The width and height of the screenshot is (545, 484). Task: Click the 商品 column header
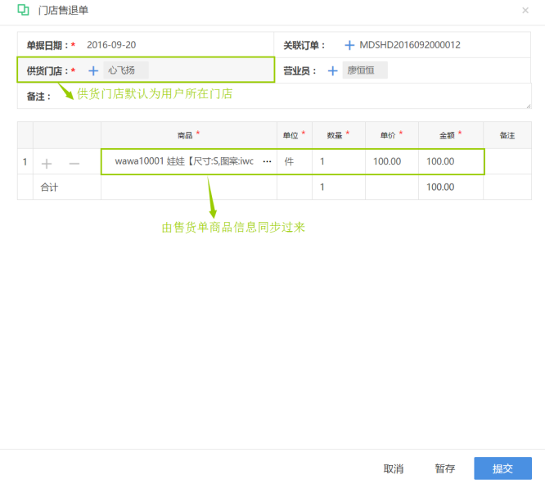tap(189, 135)
